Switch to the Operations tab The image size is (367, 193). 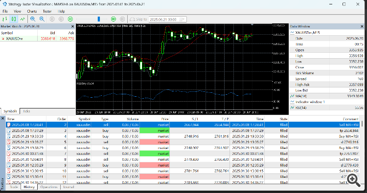pyautogui.click(x=48, y=187)
